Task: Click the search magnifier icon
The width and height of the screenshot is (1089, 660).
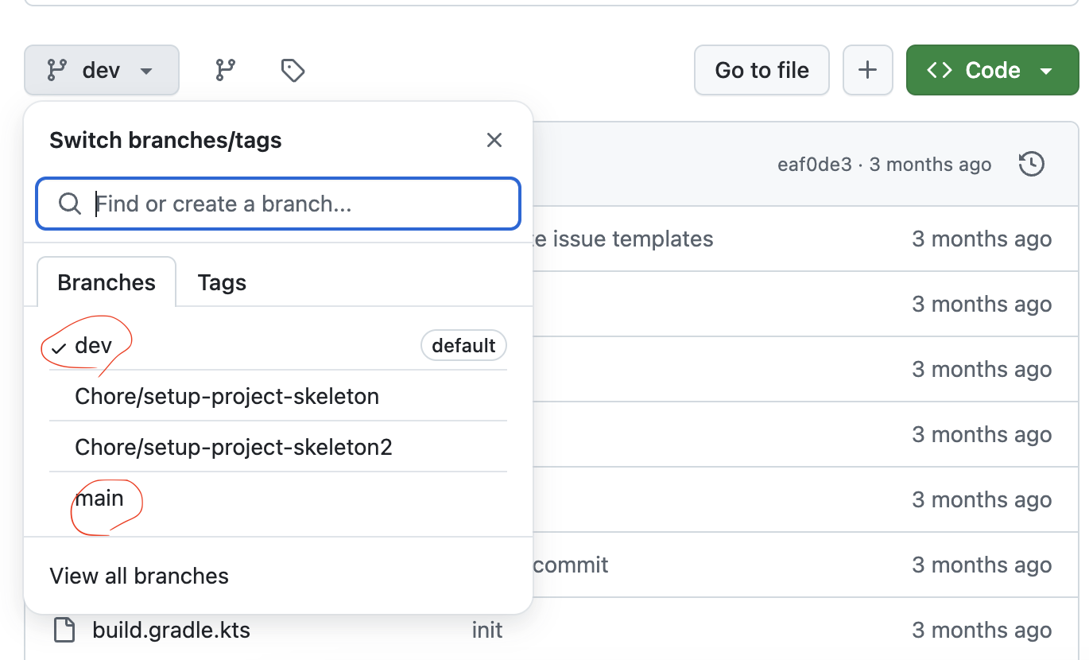Action: 70,204
